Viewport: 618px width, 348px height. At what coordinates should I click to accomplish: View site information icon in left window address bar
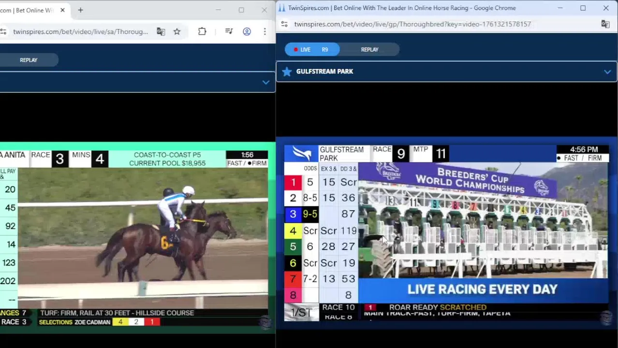[3, 31]
